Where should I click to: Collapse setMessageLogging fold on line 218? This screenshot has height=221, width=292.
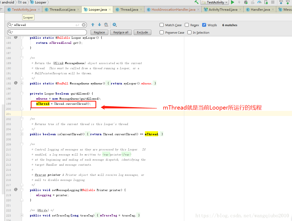coord(22,190)
